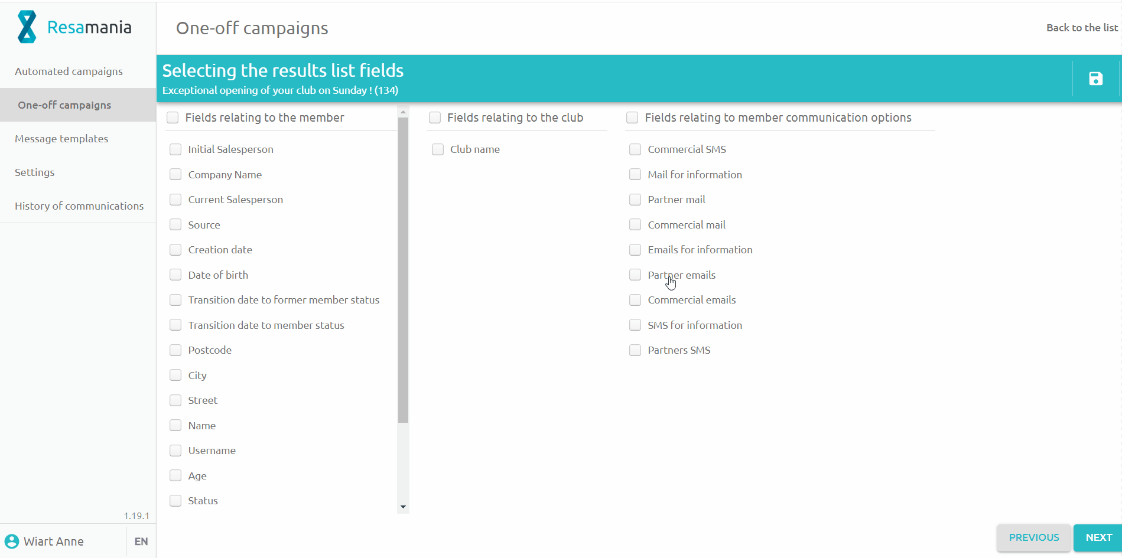Enable the Club name field checkbox
Screen dimensions: 1122x558
(x=438, y=149)
